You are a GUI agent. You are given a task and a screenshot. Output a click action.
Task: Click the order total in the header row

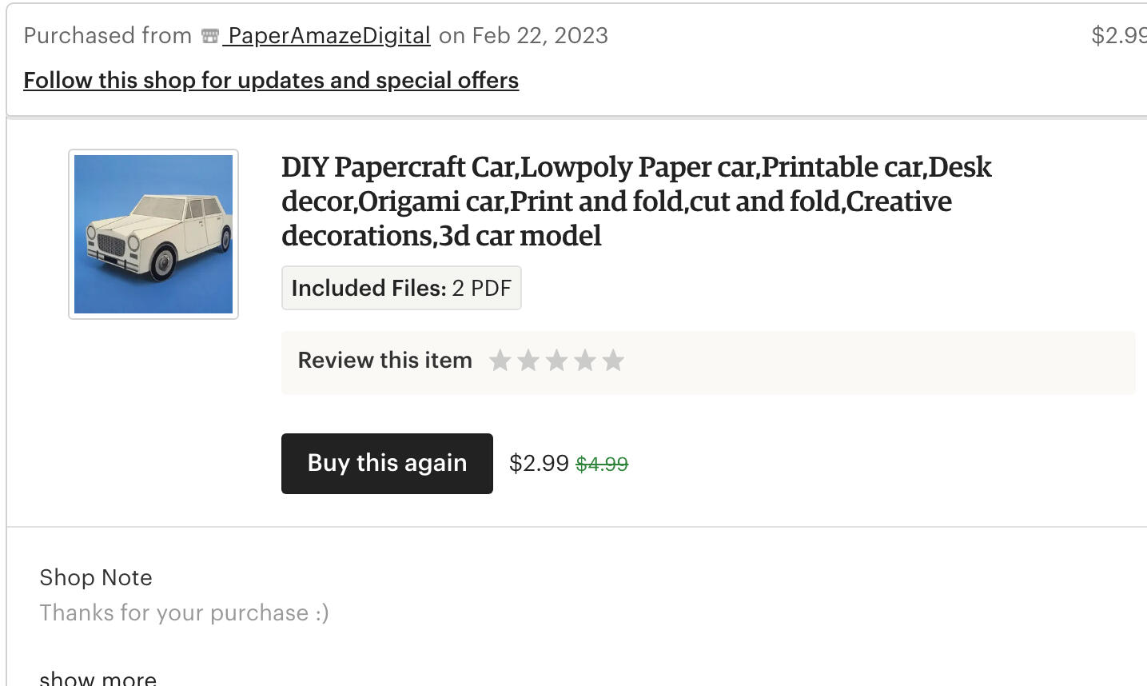point(1119,36)
